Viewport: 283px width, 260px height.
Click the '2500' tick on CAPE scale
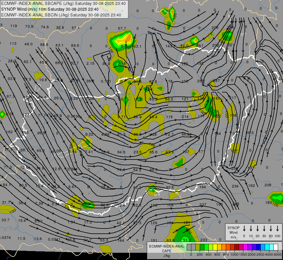pos(260,255)
